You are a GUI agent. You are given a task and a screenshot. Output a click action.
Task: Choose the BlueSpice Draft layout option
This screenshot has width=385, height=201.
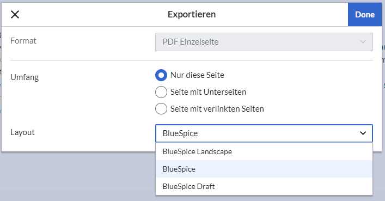(264, 186)
